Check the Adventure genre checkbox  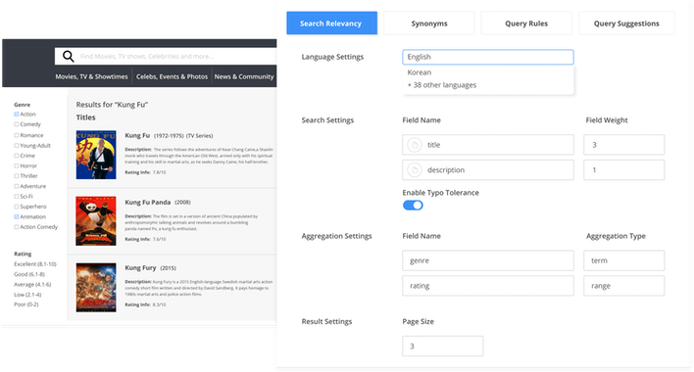click(17, 186)
